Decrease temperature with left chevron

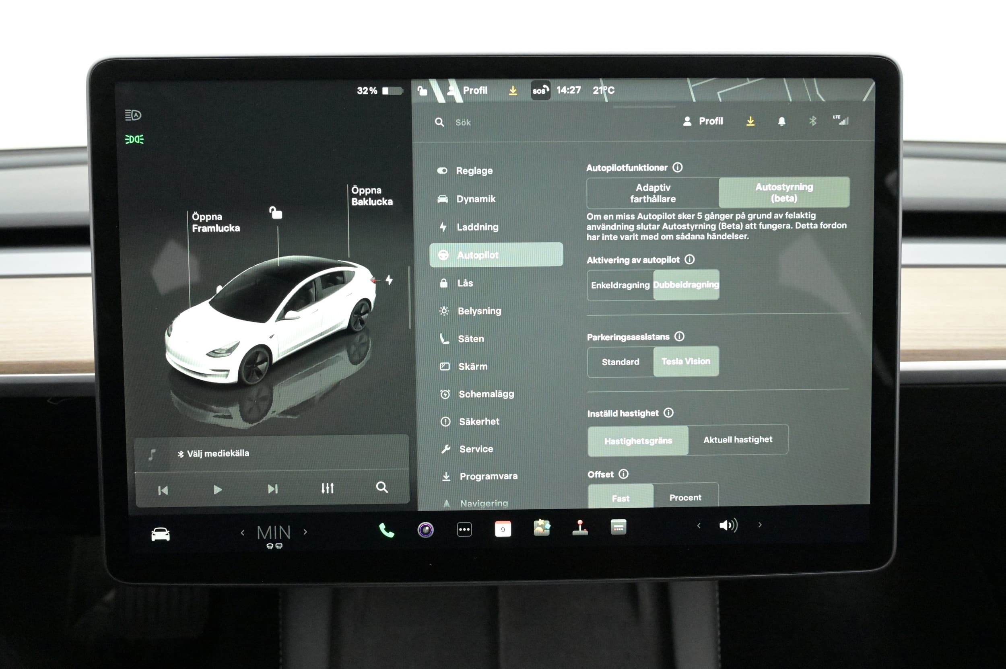(x=242, y=533)
